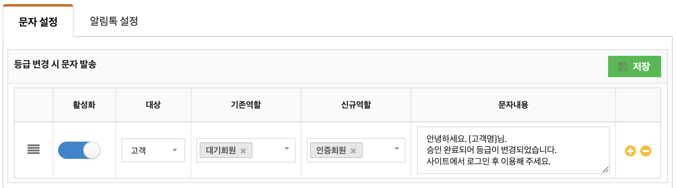The width and height of the screenshot is (676, 188).
Task: Click the 인증회원 tag label
Action: click(331, 151)
